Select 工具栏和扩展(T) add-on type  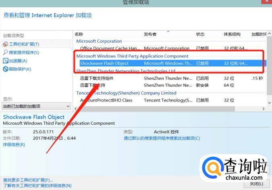(37, 44)
